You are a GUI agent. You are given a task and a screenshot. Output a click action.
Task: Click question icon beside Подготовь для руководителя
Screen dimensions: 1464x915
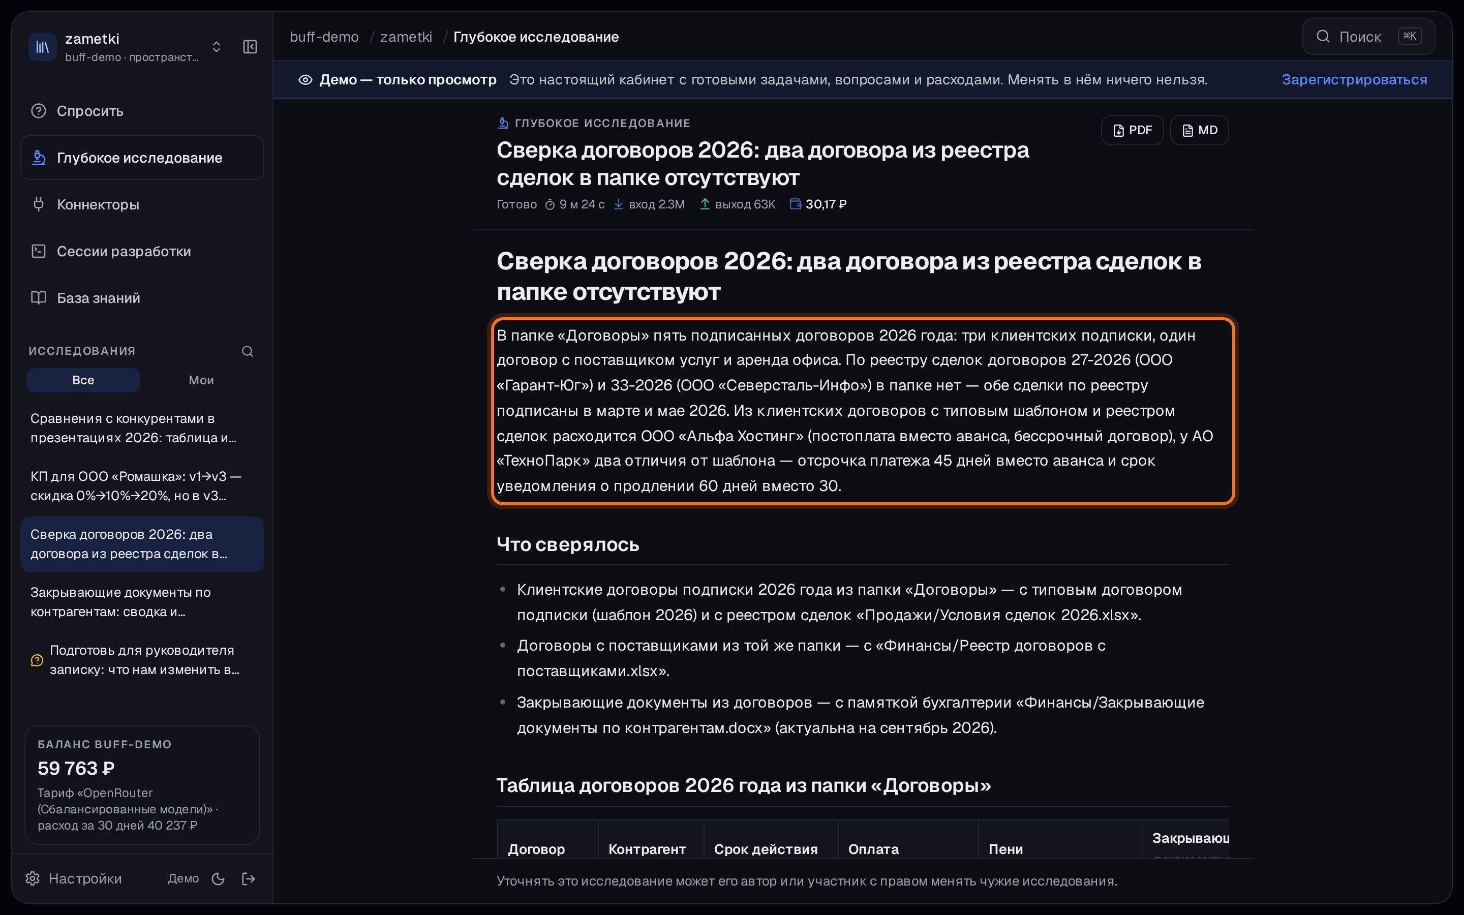(37, 660)
